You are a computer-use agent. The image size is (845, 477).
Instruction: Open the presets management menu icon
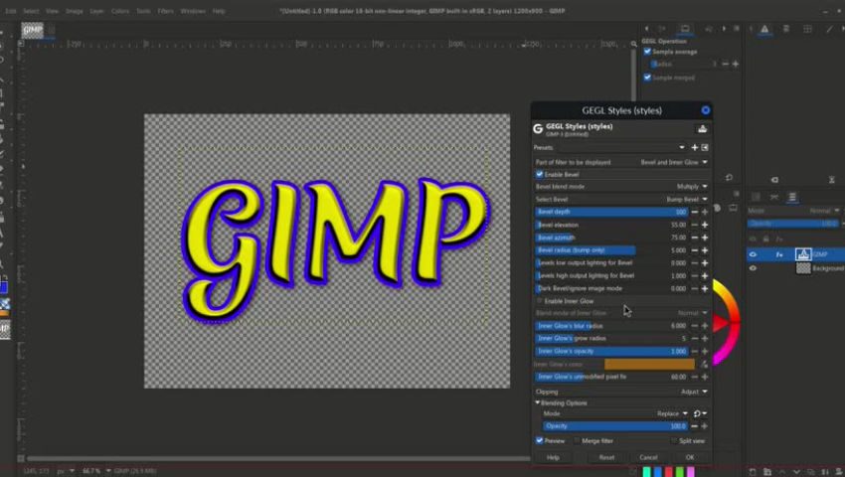click(705, 147)
